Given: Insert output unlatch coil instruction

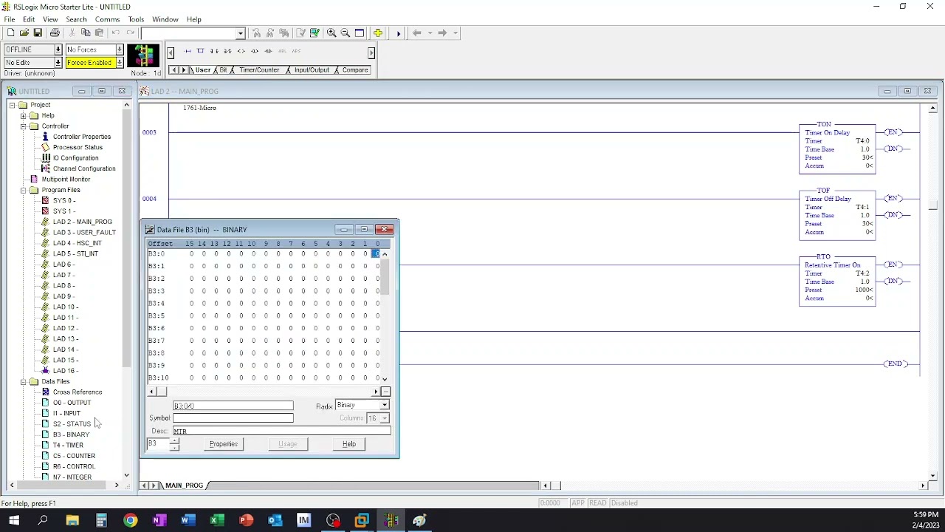Looking at the screenshot, I should point(268,51).
